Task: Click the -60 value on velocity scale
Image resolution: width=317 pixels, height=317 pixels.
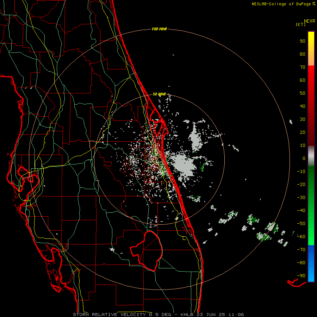Action: pos(301,237)
